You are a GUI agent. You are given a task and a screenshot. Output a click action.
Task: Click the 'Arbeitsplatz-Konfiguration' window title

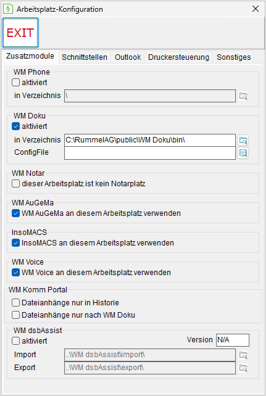pyautogui.click(x=60, y=9)
